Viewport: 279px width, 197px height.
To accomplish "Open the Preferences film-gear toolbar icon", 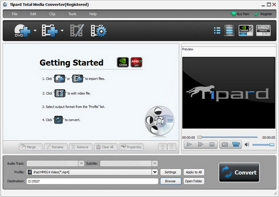I will click(x=99, y=31).
